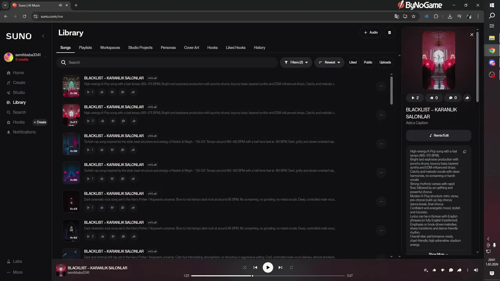Skip to next track in player

click(x=280, y=267)
